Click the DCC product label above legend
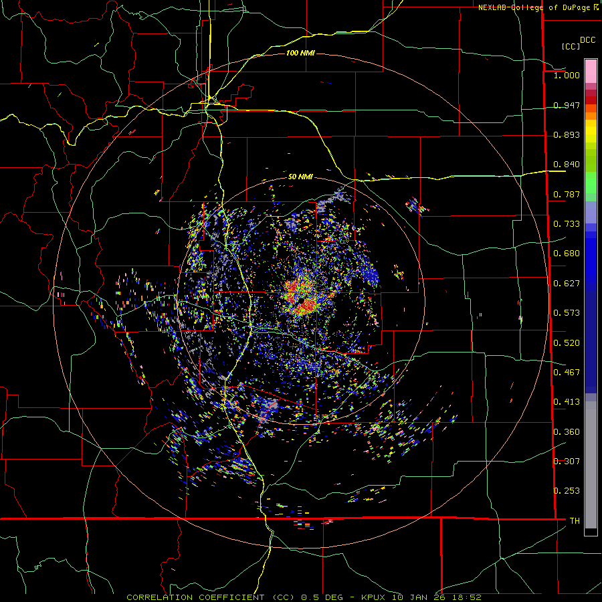The image size is (602, 602). 587,40
